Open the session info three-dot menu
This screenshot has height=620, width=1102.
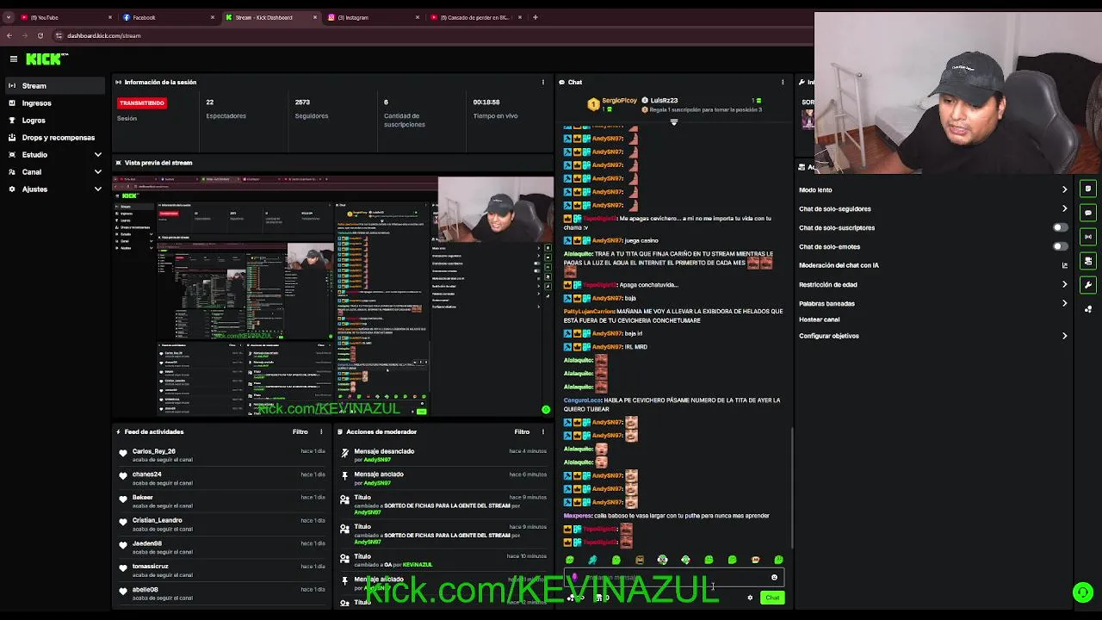tap(542, 82)
